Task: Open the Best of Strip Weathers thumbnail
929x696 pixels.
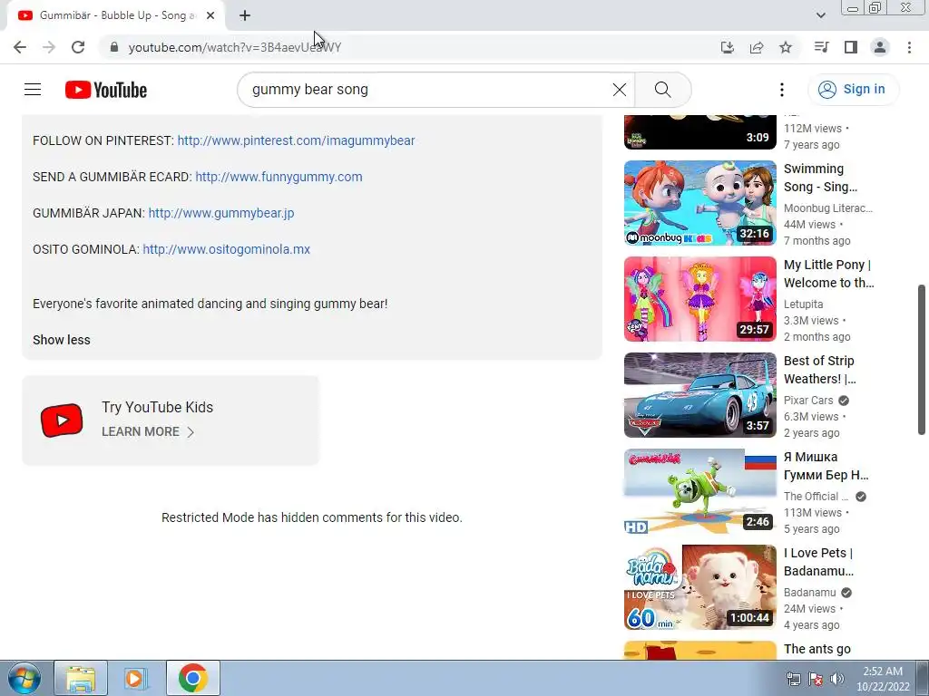Action: coord(699,395)
